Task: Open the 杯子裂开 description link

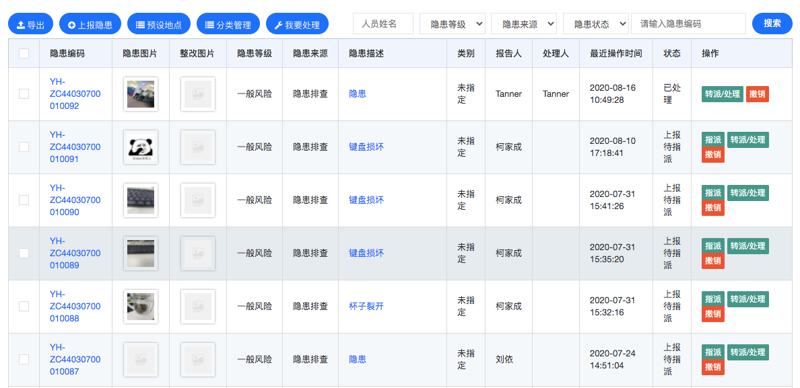Action: tap(366, 307)
